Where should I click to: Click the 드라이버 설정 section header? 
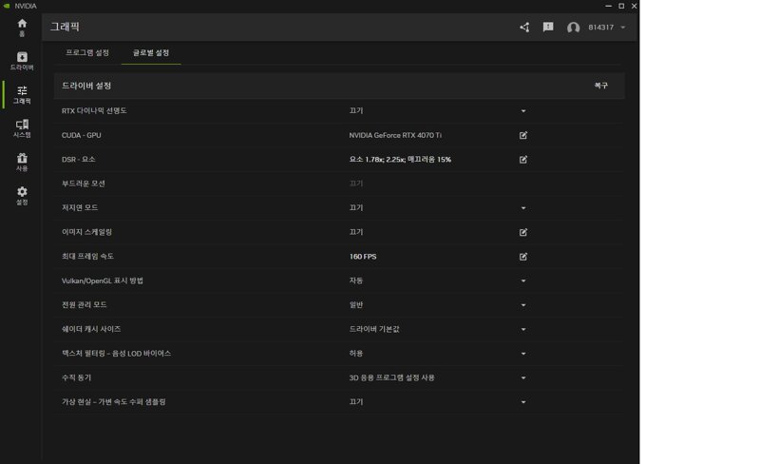coord(86,86)
